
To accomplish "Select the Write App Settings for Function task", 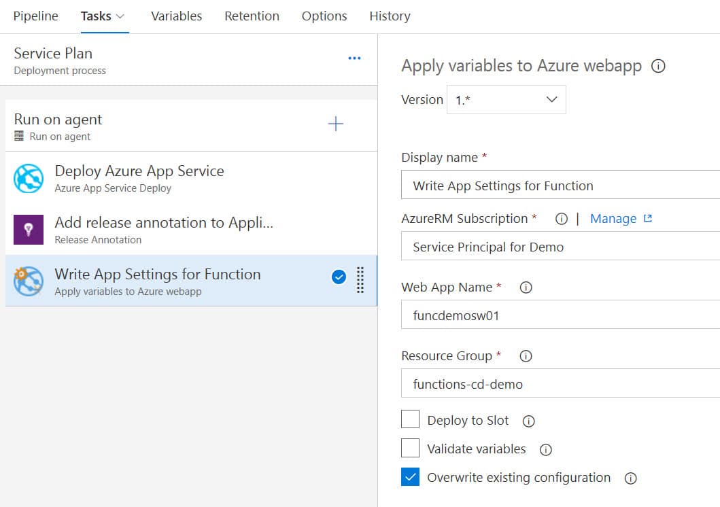I will tap(191, 280).
